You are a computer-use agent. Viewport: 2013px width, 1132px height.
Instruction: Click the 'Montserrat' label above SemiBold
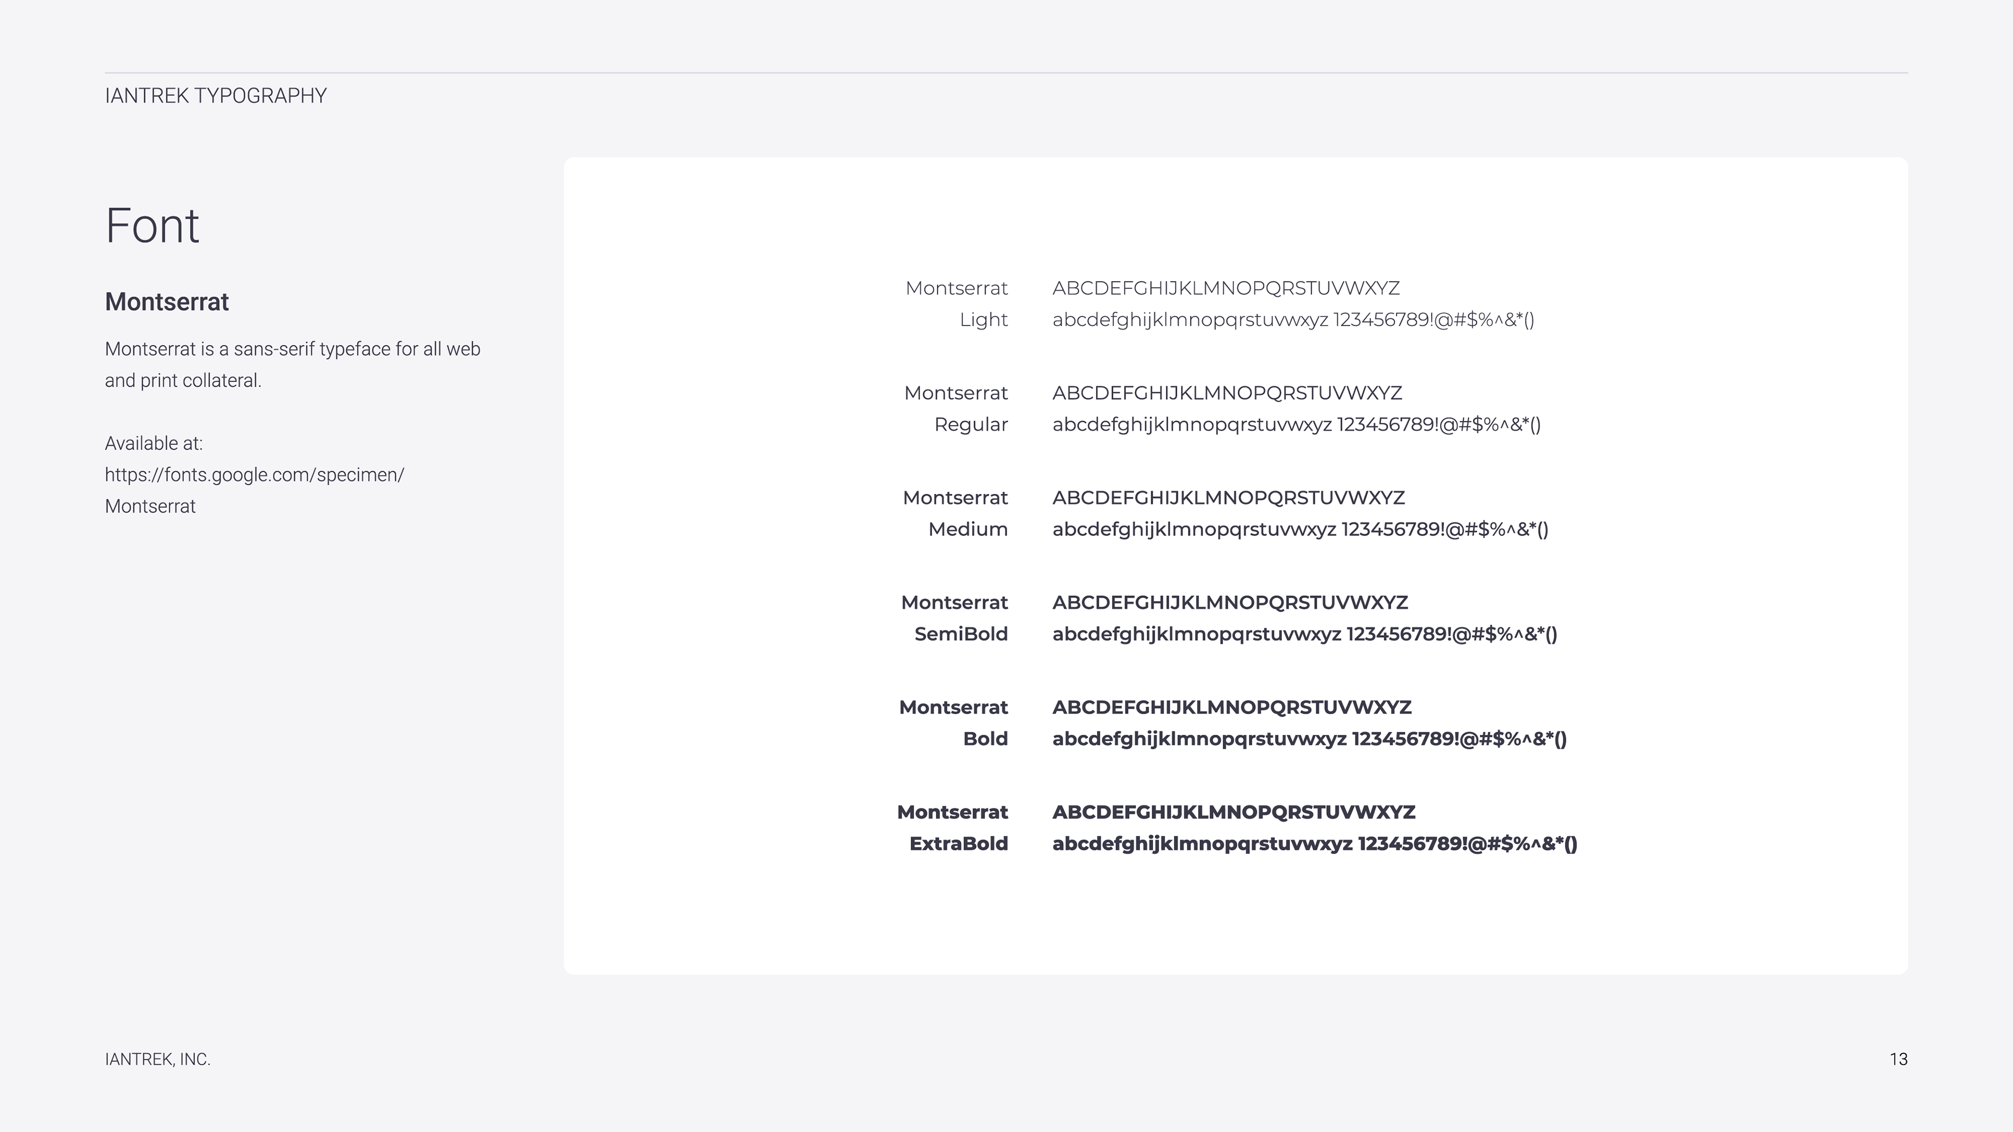pos(955,602)
